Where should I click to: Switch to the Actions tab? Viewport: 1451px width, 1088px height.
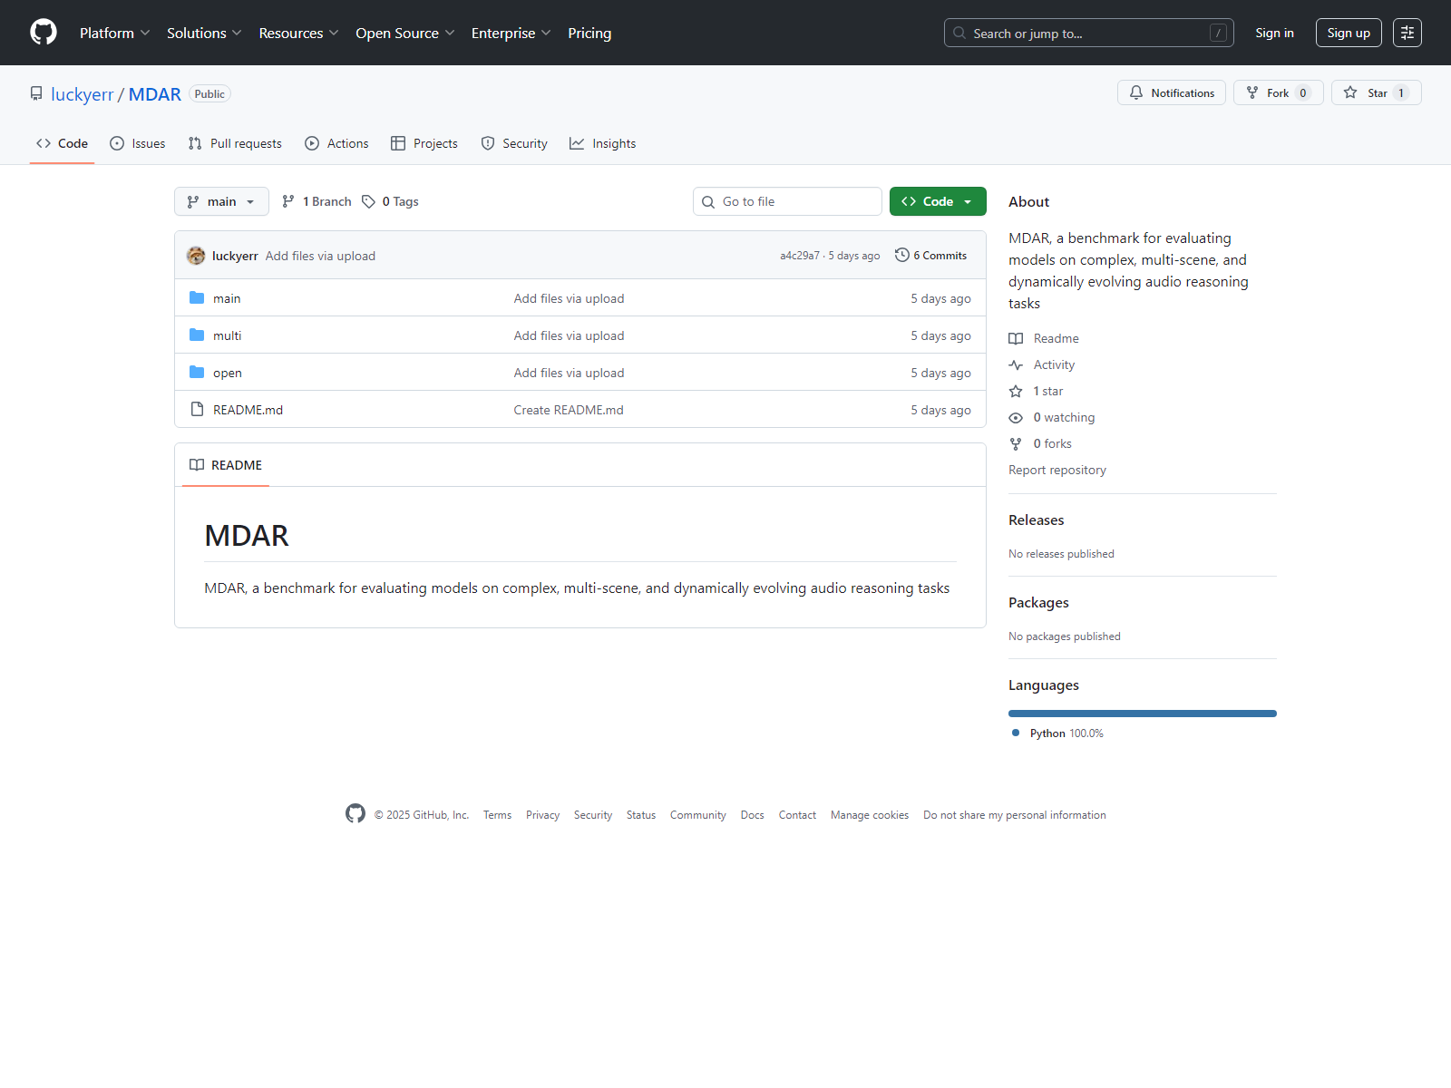click(337, 143)
